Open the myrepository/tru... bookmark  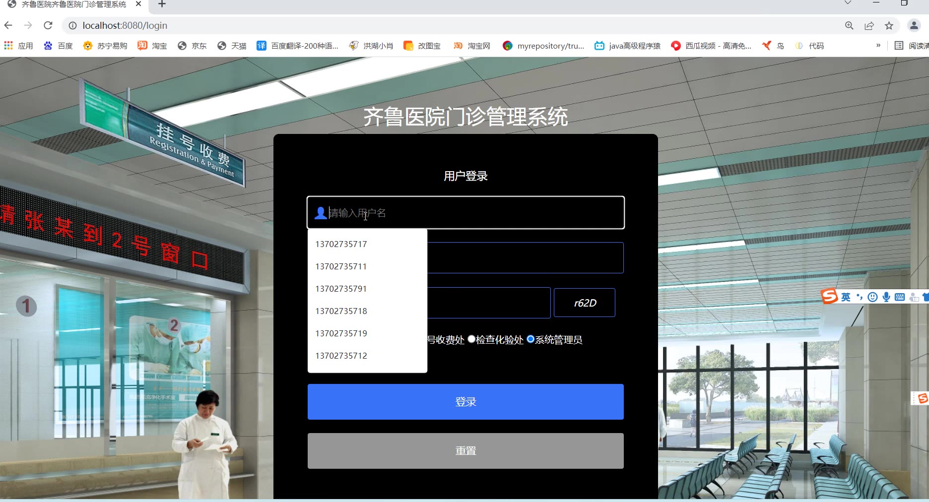tap(543, 46)
